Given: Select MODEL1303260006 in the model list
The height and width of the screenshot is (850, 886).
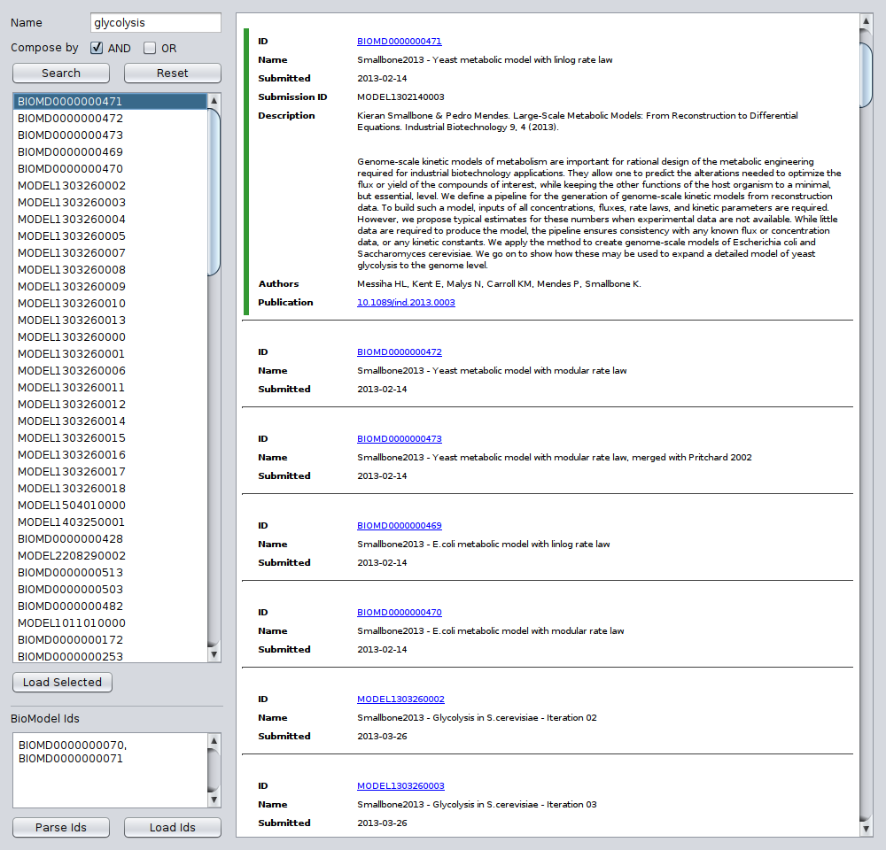Looking at the screenshot, I should pyautogui.click(x=110, y=370).
